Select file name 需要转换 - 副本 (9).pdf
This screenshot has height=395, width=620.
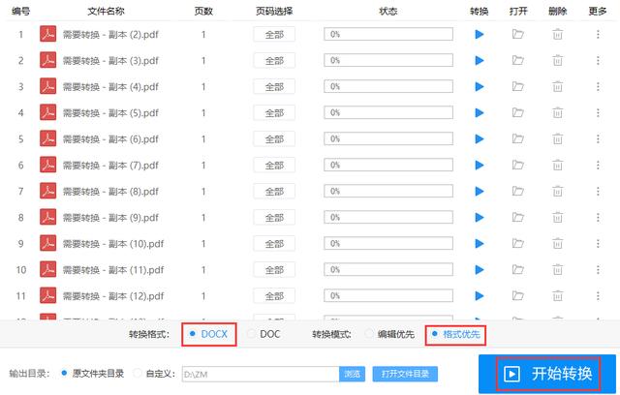pyautogui.click(x=110, y=218)
